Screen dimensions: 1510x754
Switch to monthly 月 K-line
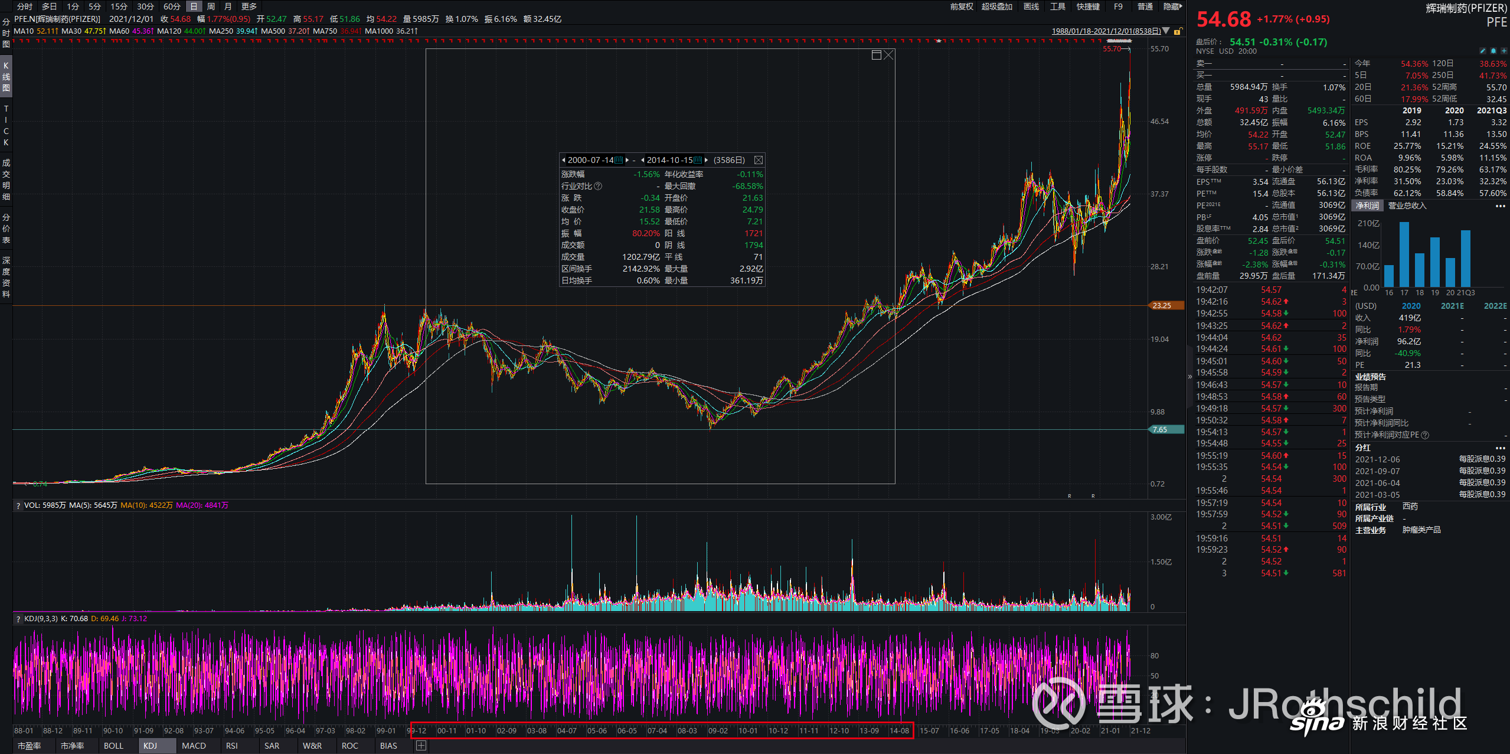pyautogui.click(x=228, y=6)
